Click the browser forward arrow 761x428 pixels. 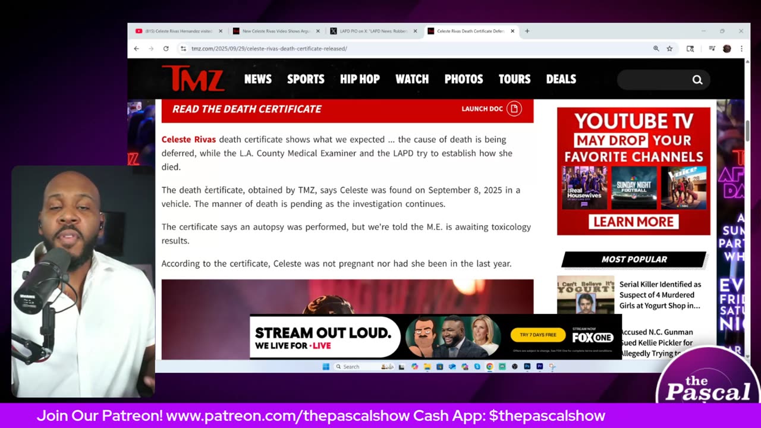(151, 49)
